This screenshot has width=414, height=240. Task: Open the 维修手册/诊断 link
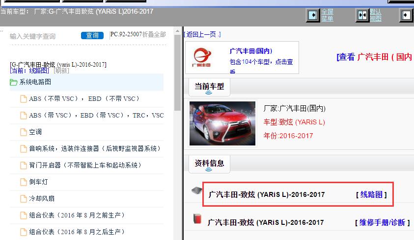pyautogui.click(x=382, y=223)
